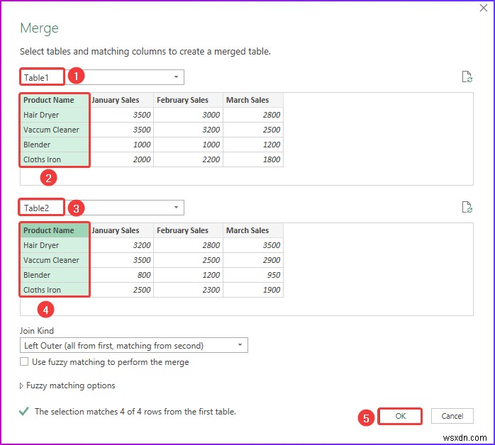
Task: Expand Fuzzy matching options
Action: 68,385
